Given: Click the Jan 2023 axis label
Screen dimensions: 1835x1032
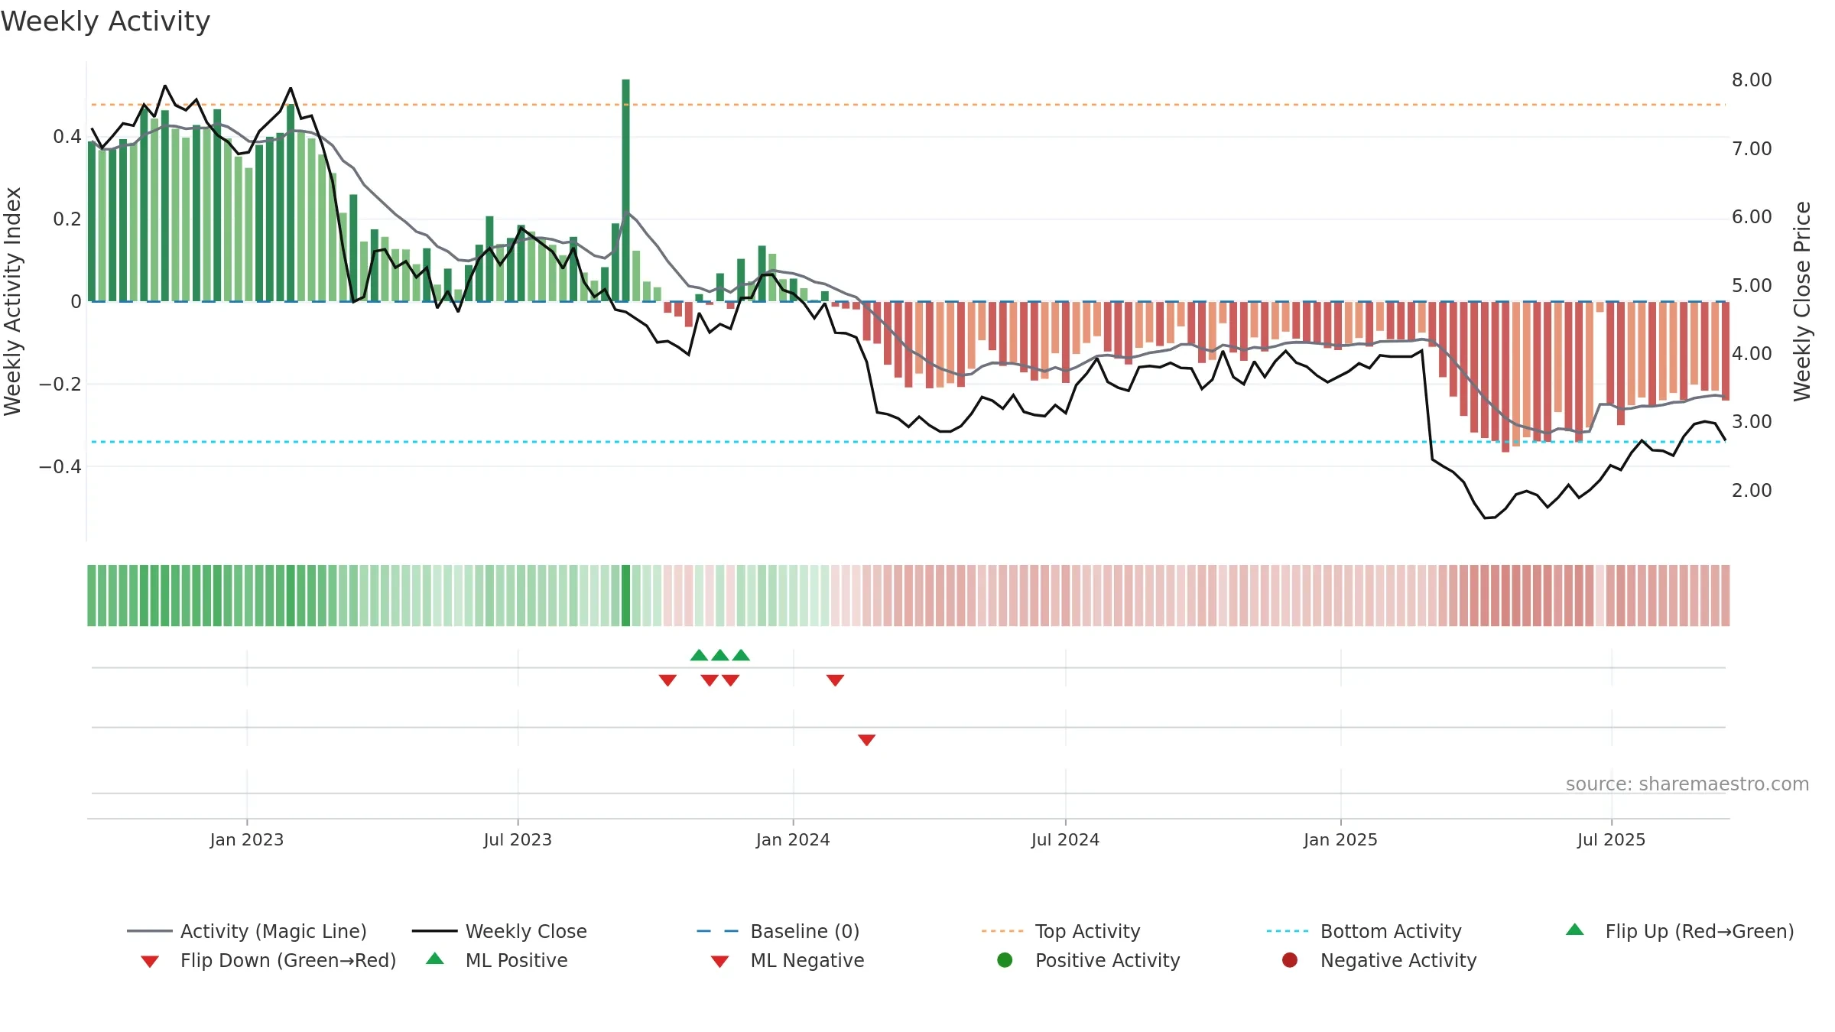Looking at the screenshot, I should (247, 840).
